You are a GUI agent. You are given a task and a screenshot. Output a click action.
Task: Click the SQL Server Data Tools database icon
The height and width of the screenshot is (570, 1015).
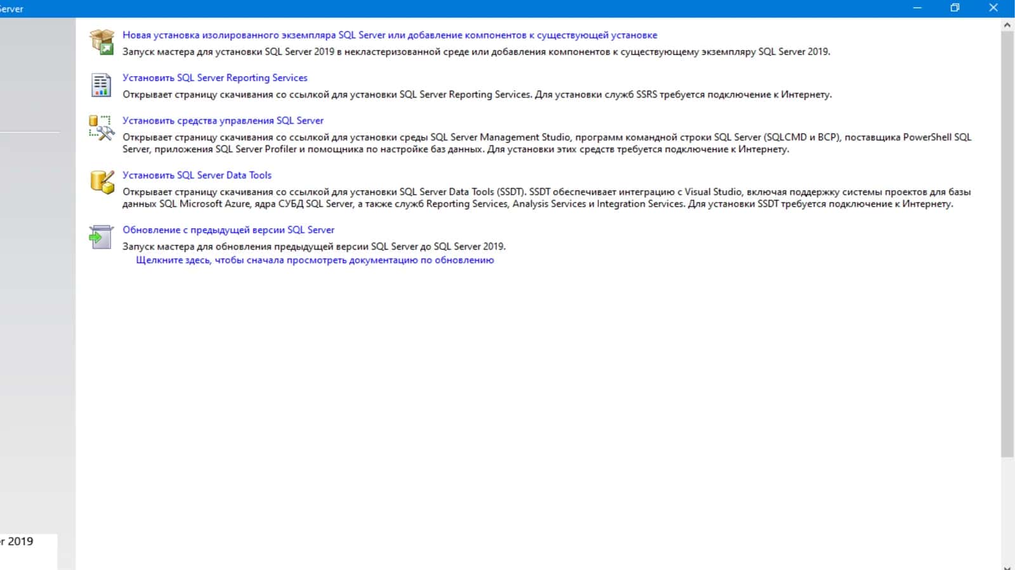(101, 182)
